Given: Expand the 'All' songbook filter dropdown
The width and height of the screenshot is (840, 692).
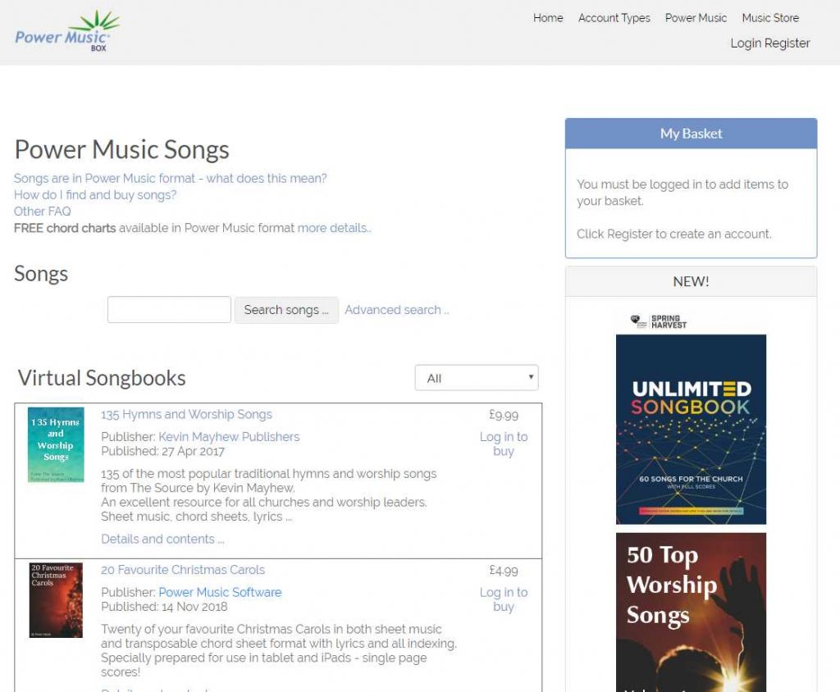Looking at the screenshot, I should point(477,378).
